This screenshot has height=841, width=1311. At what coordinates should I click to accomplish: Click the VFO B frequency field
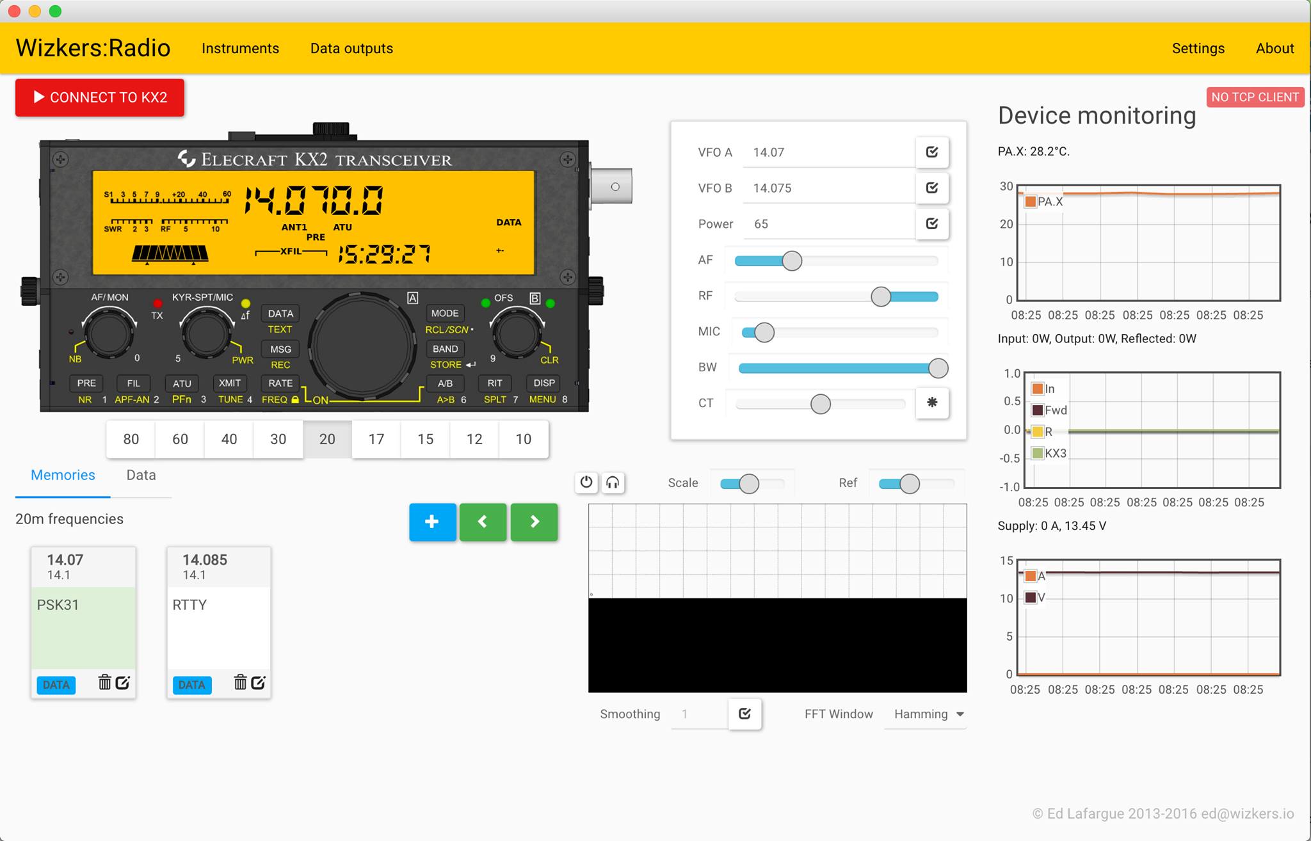click(829, 188)
